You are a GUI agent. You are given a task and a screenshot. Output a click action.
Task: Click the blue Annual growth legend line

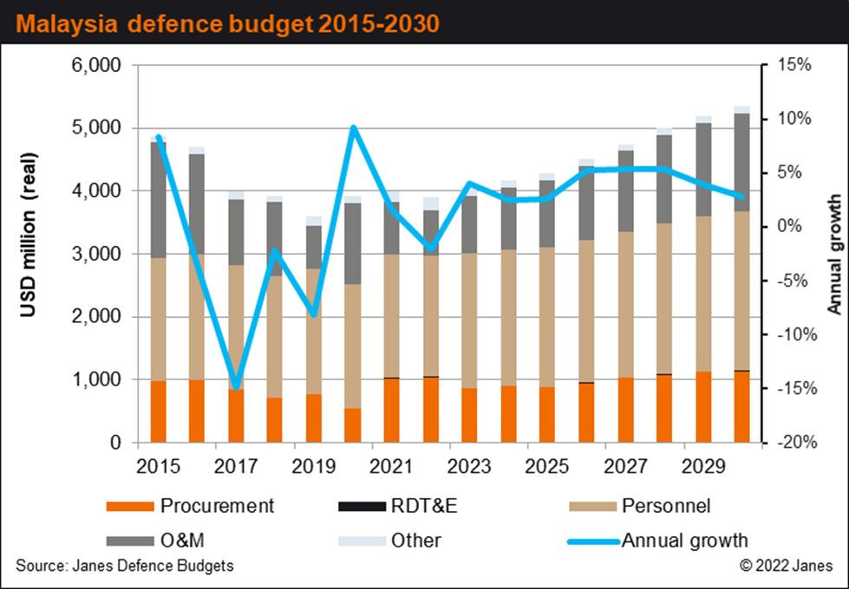tap(593, 540)
